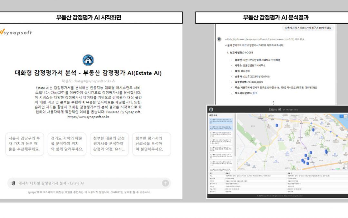Click the '목적: 법원경매' line
Screen dimensions: 348x218
coord(242,71)
